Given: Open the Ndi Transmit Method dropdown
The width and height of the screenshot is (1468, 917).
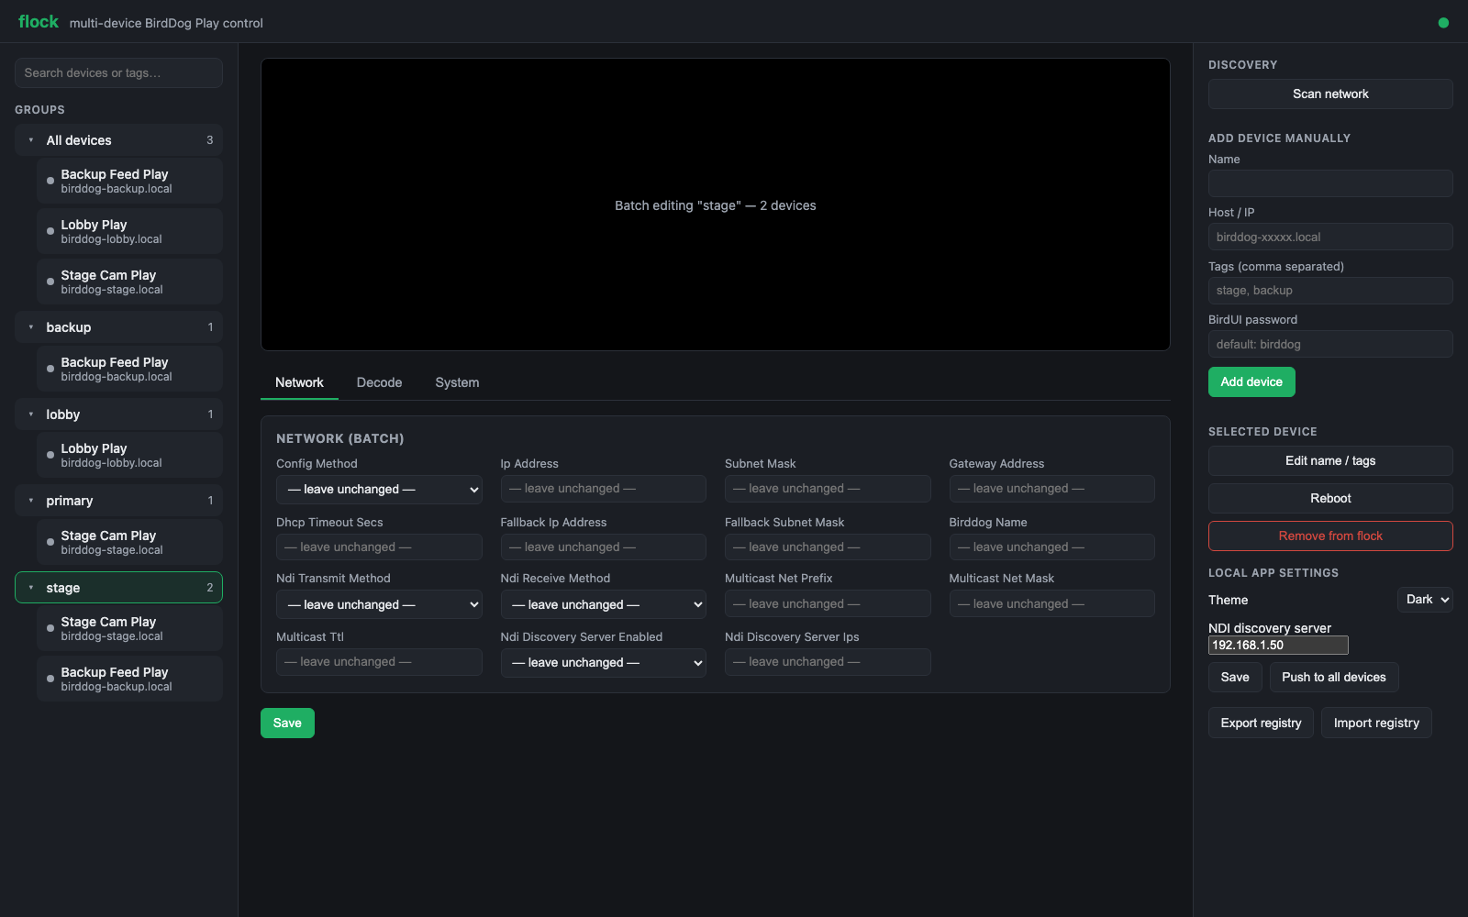Looking at the screenshot, I should pyautogui.click(x=379, y=604).
